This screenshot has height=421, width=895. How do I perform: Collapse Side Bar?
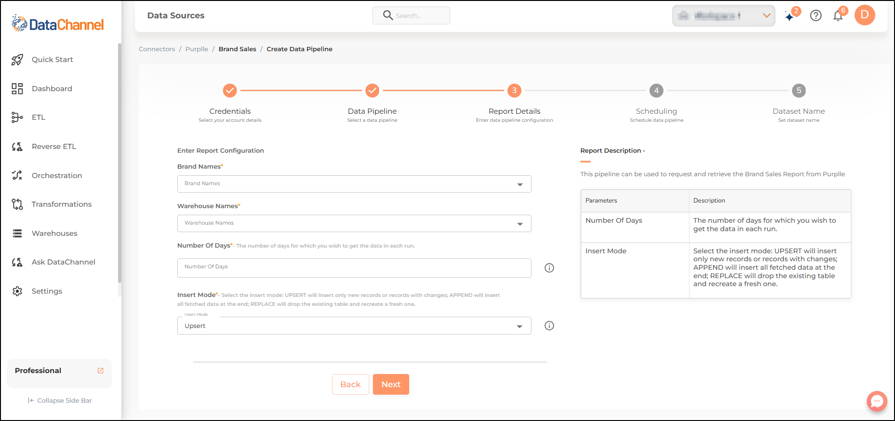tap(60, 400)
